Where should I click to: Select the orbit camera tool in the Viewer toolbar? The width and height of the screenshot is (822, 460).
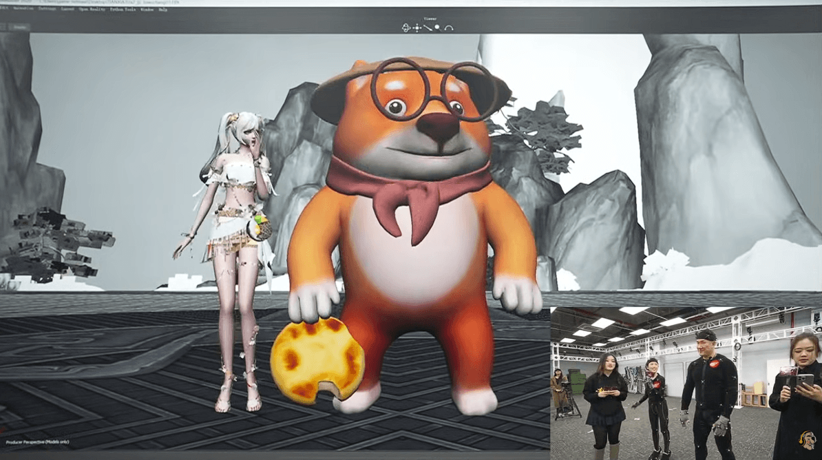[405, 28]
